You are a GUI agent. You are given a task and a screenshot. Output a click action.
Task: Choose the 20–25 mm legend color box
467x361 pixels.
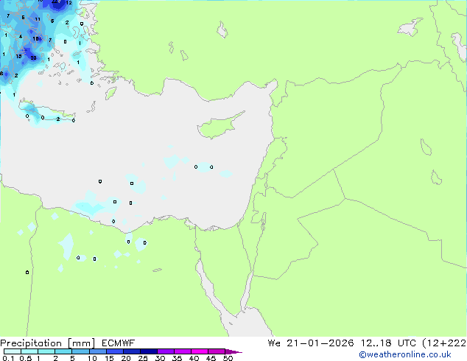click(131, 351)
